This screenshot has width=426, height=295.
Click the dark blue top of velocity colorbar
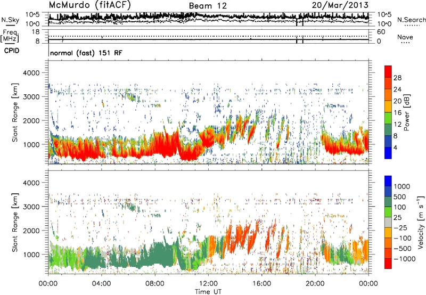(x=388, y=181)
